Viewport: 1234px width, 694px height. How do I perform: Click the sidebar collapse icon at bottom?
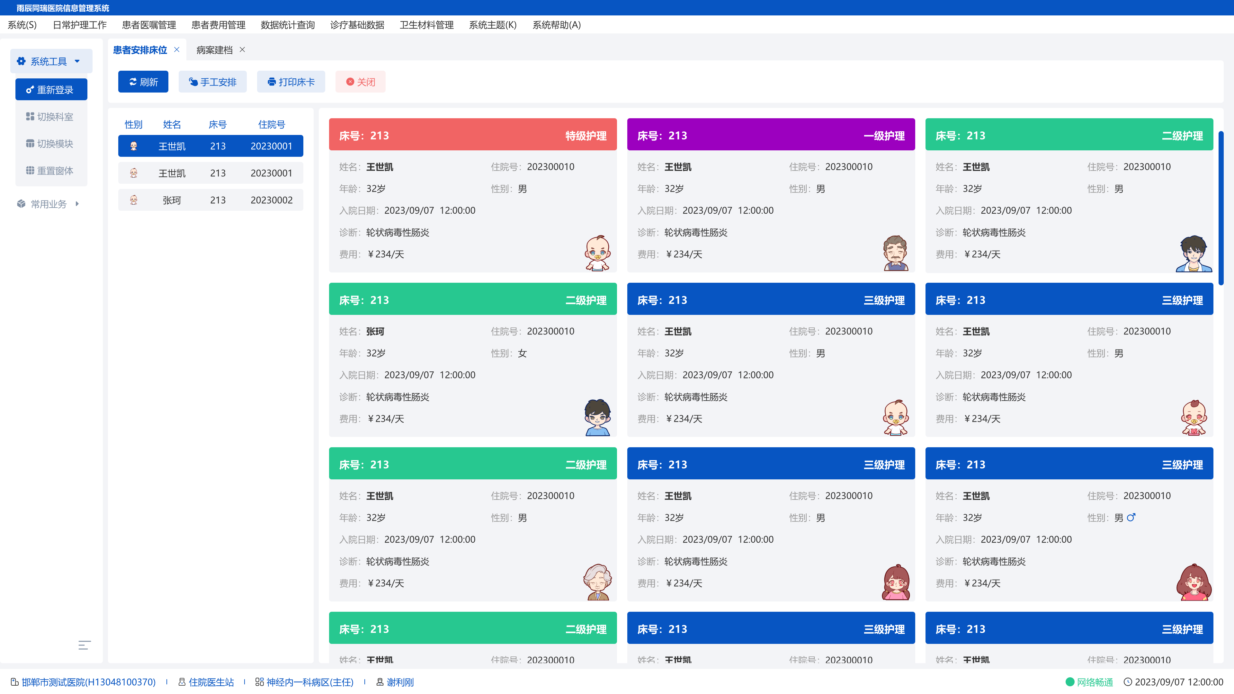84,645
